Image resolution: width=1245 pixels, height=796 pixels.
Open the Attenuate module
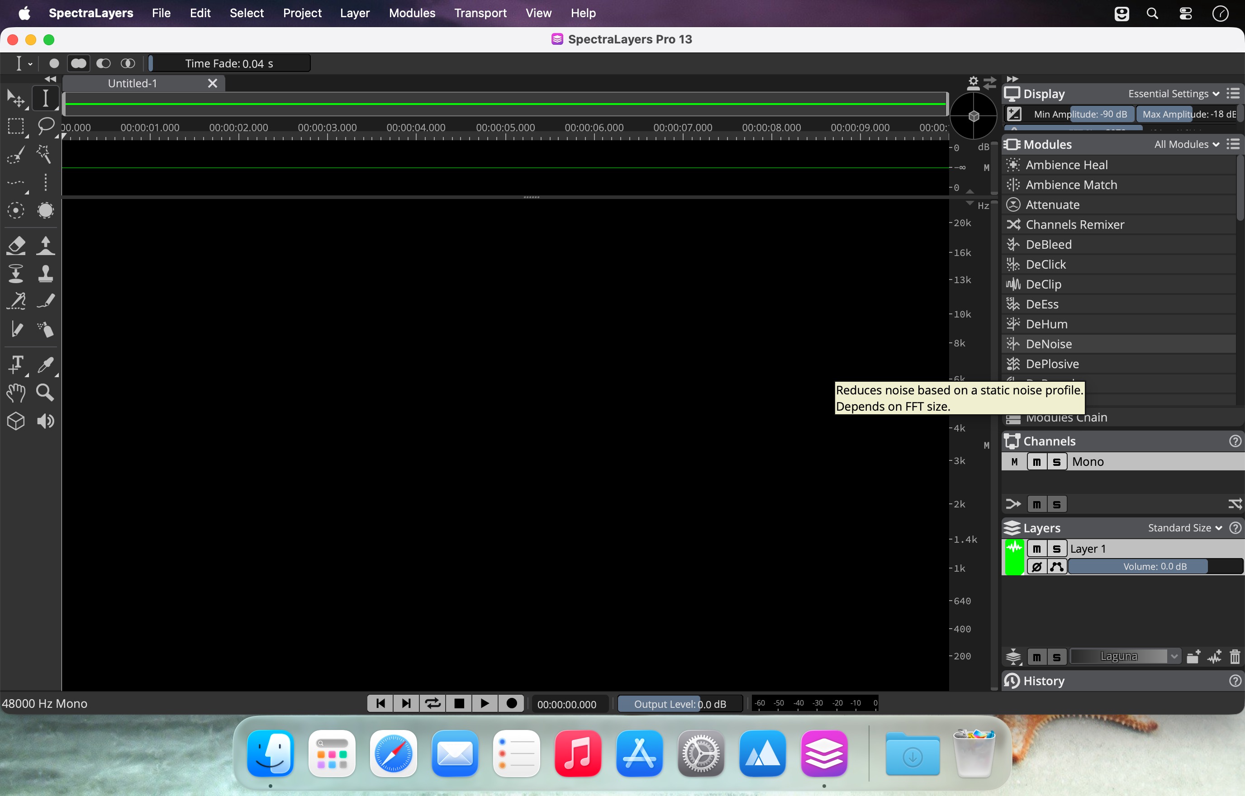1119,205
